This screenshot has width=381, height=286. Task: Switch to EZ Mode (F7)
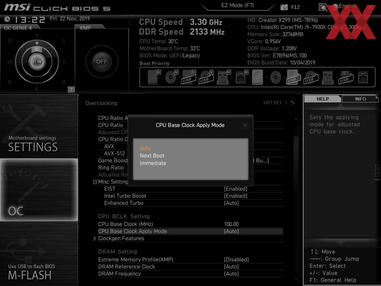point(238,5)
